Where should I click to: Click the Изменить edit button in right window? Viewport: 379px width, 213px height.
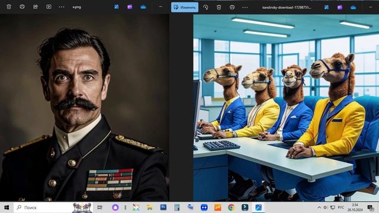pyautogui.click(x=185, y=7)
